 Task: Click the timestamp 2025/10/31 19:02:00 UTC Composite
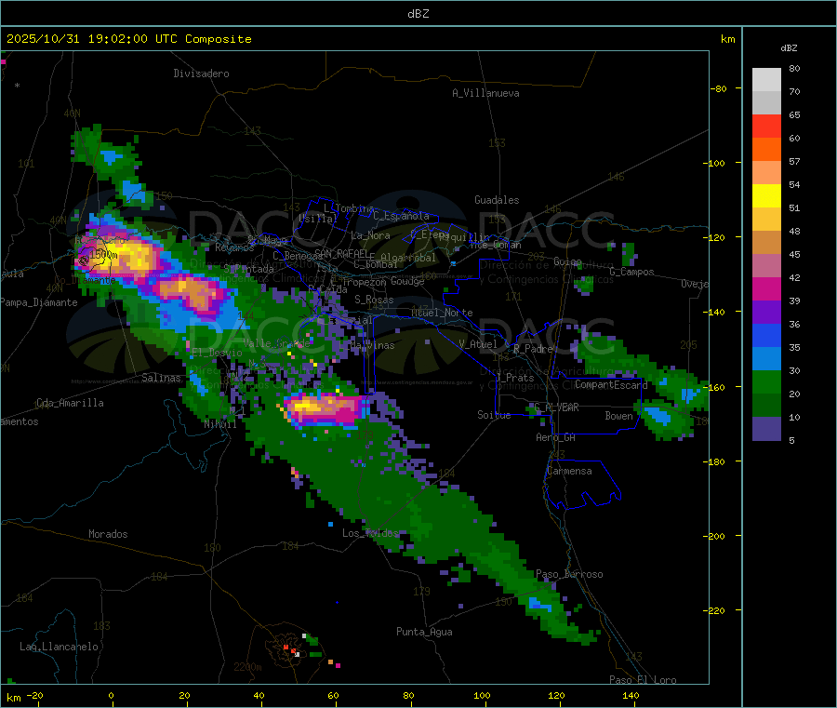[x=128, y=39]
